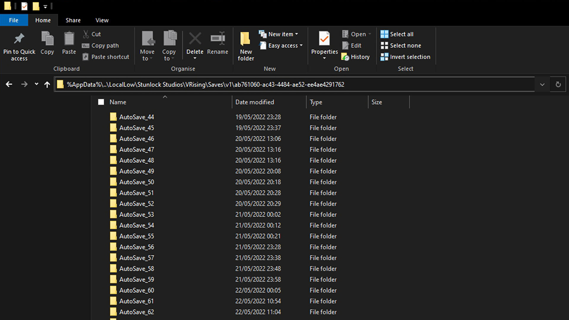Toggle the checkbox next to AutoSave_44

coord(101,117)
